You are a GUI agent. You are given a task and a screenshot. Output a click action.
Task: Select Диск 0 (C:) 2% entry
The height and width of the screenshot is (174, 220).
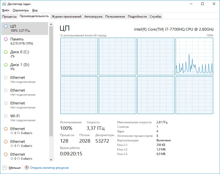[x=25, y=54]
